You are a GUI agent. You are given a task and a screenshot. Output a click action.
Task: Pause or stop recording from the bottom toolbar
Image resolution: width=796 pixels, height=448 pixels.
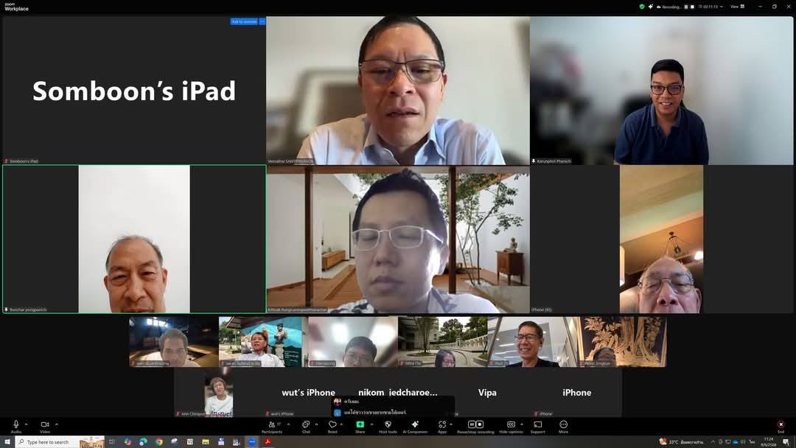[x=475, y=425]
